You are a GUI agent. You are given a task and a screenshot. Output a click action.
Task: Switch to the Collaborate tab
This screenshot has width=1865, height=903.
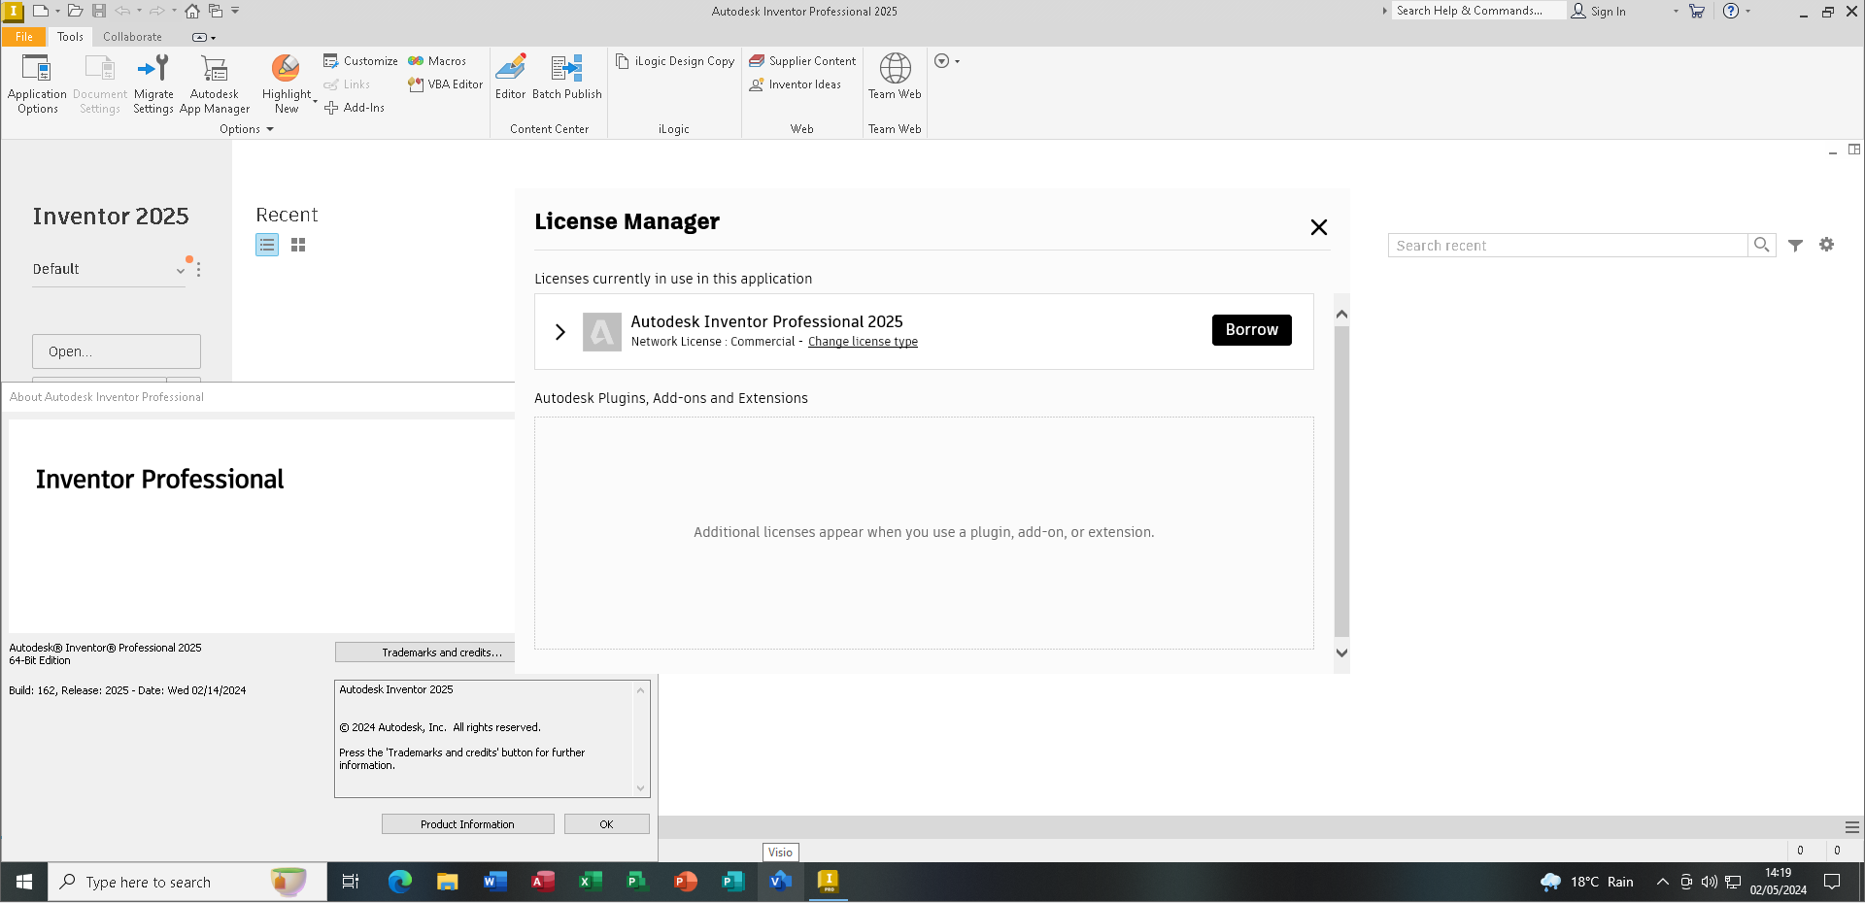[133, 37]
